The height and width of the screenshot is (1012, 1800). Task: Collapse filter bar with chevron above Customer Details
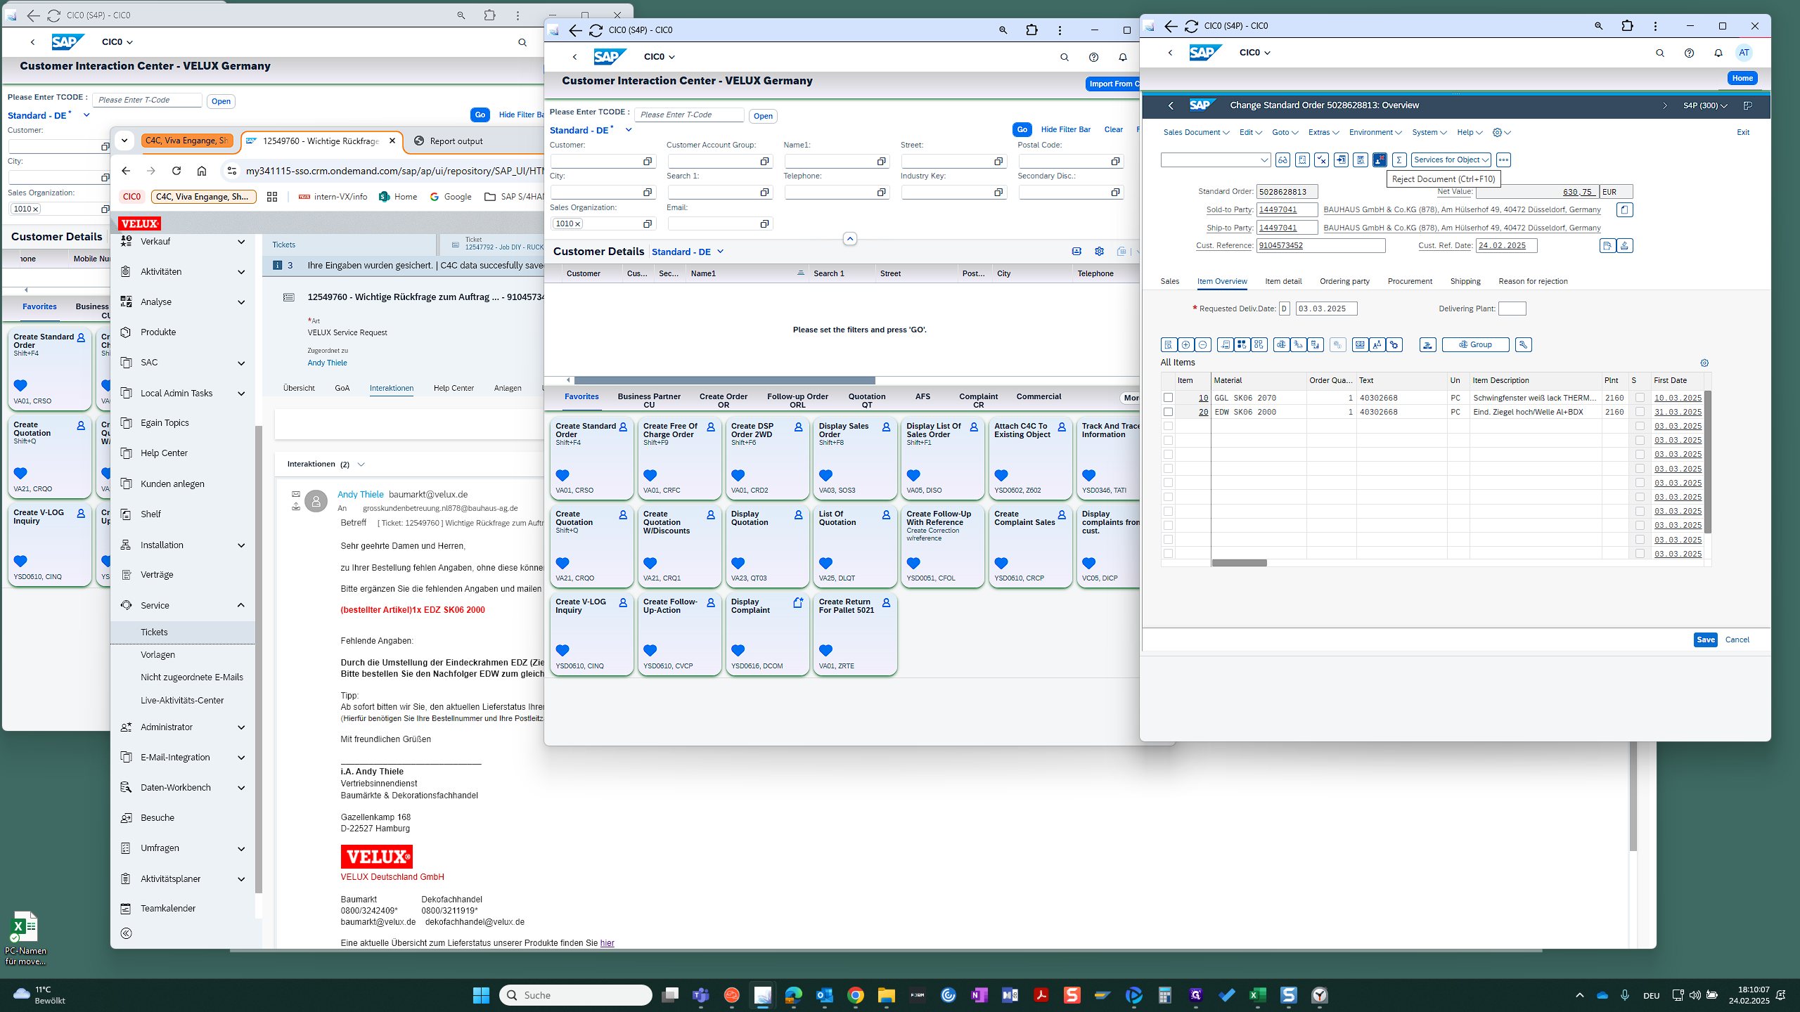[849, 239]
